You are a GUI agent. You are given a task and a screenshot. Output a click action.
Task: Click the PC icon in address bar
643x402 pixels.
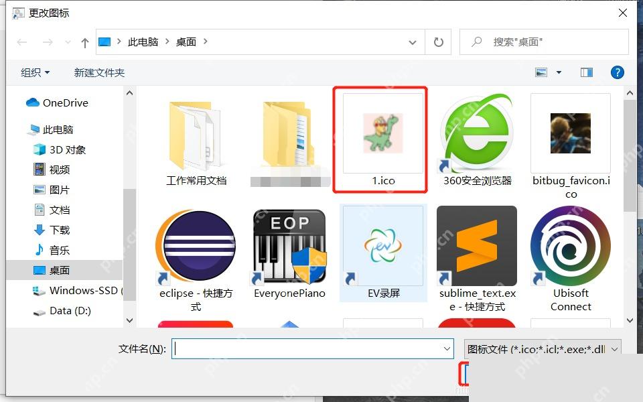point(104,42)
